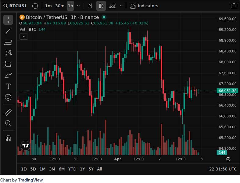Expand the timeframe interval dropdown arrow
This screenshot has width=240, height=183.
pyautogui.click(x=78, y=6)
